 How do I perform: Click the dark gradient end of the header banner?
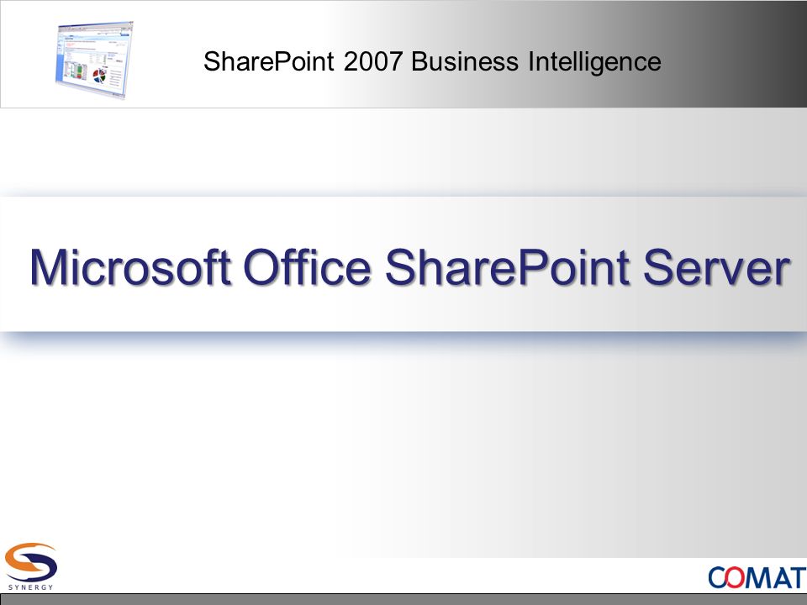[x=762, y=54]
